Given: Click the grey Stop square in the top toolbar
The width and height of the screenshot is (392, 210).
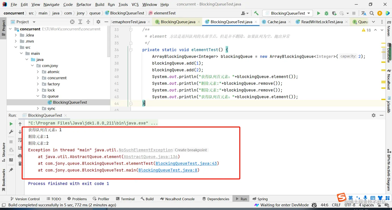Looking at the screenshot, I should coord(354,13).
